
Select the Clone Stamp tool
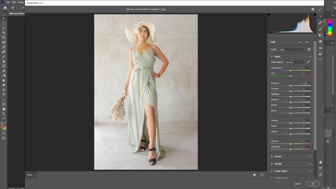(x=4, y=61)
